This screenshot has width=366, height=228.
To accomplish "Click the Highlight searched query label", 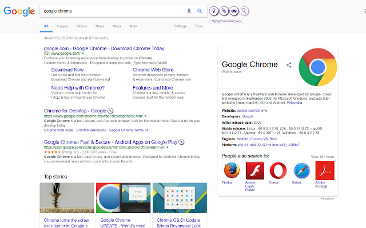I will pos(226,21).
